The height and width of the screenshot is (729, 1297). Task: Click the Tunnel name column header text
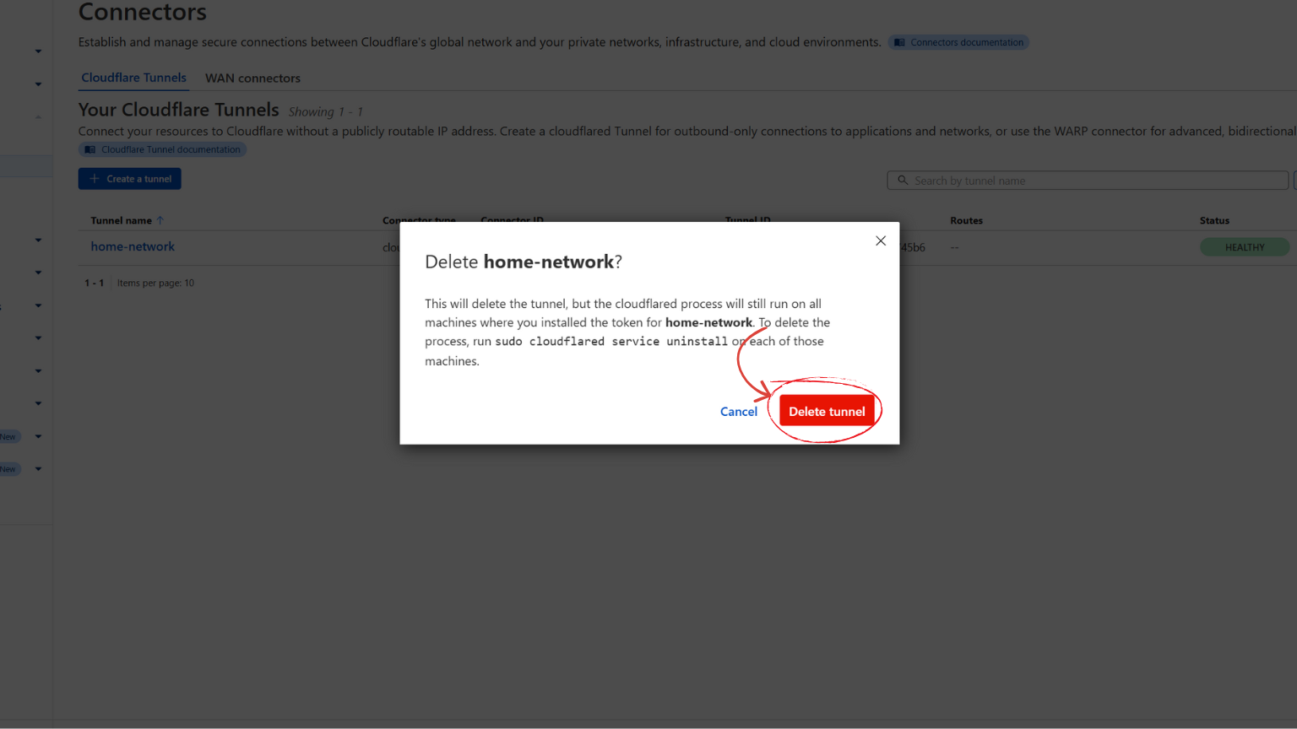[121, 220]
